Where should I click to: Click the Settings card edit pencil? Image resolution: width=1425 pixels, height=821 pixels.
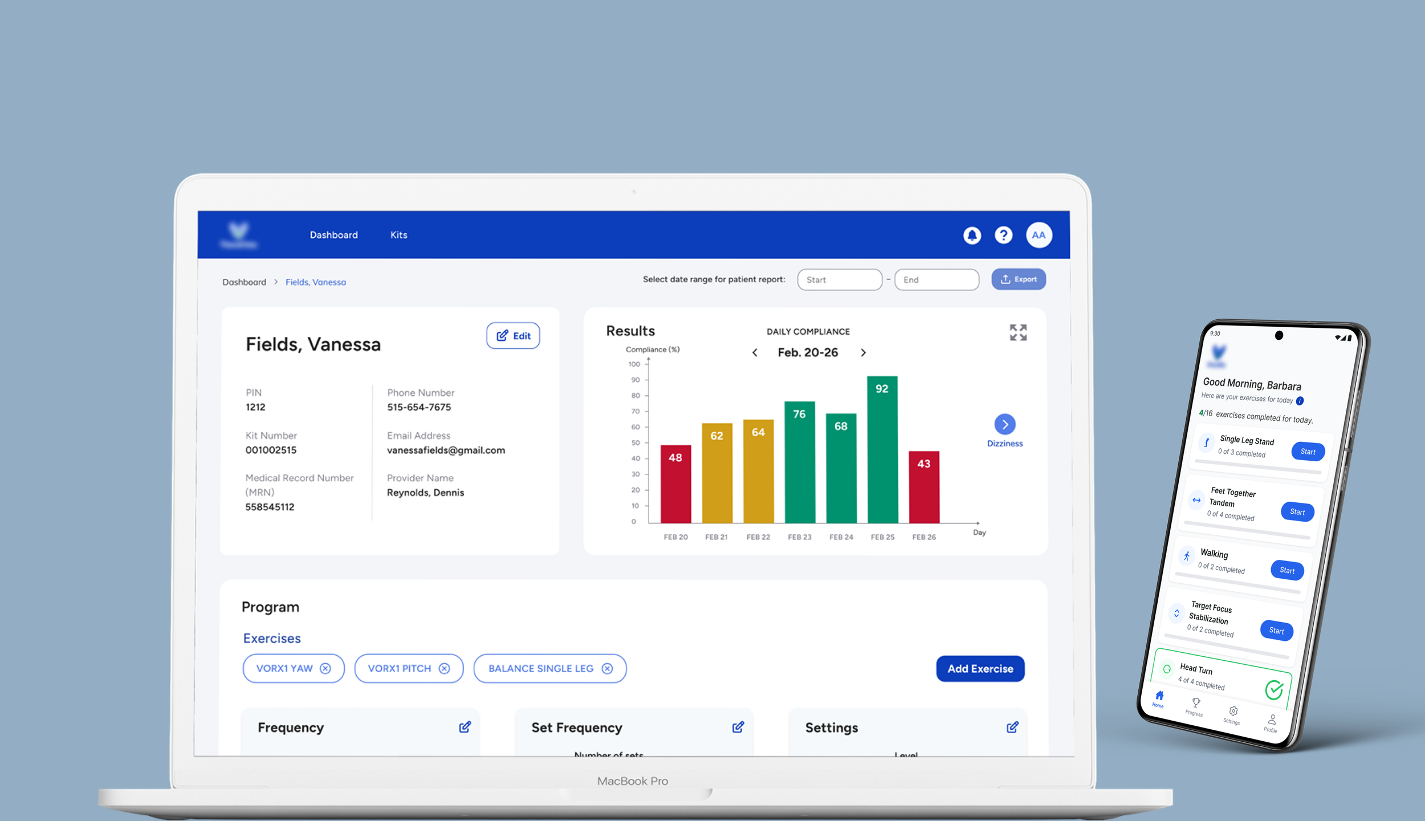[1012, 727]
